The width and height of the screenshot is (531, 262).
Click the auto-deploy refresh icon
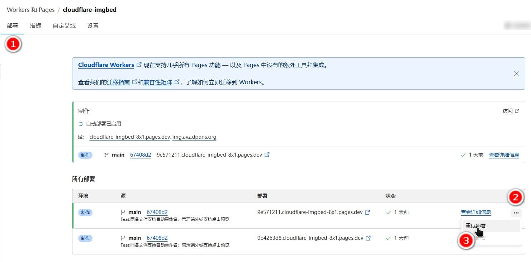[81, 124]
